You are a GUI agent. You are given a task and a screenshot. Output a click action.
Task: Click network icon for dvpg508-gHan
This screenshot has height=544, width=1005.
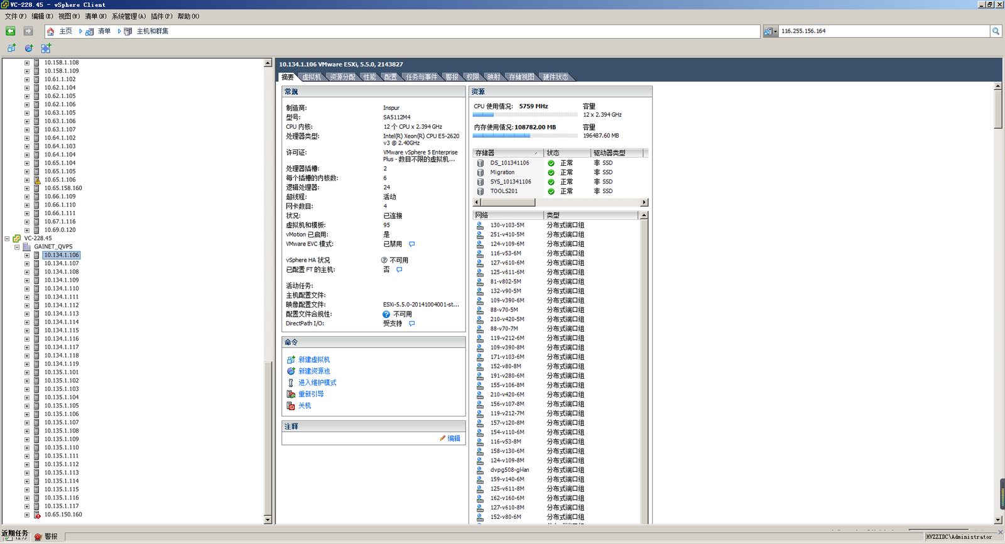(480, 470)
